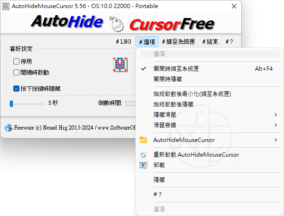The width and height of the screenshot is (284, 216).
Task: Click the mouse logo in the banner
Action: pyautogui.click(x=116, y=24)
